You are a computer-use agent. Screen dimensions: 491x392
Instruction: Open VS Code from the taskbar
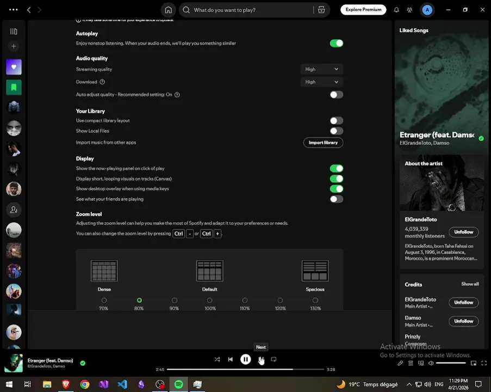tap(122, 384)
